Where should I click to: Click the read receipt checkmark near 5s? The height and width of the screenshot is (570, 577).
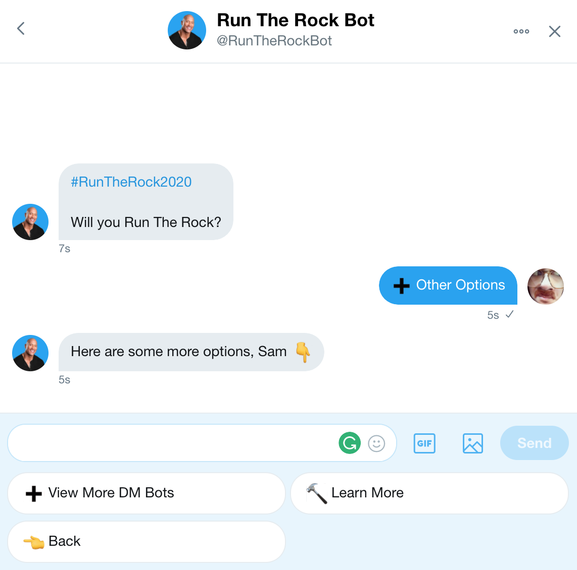click(x=509, y=314)
